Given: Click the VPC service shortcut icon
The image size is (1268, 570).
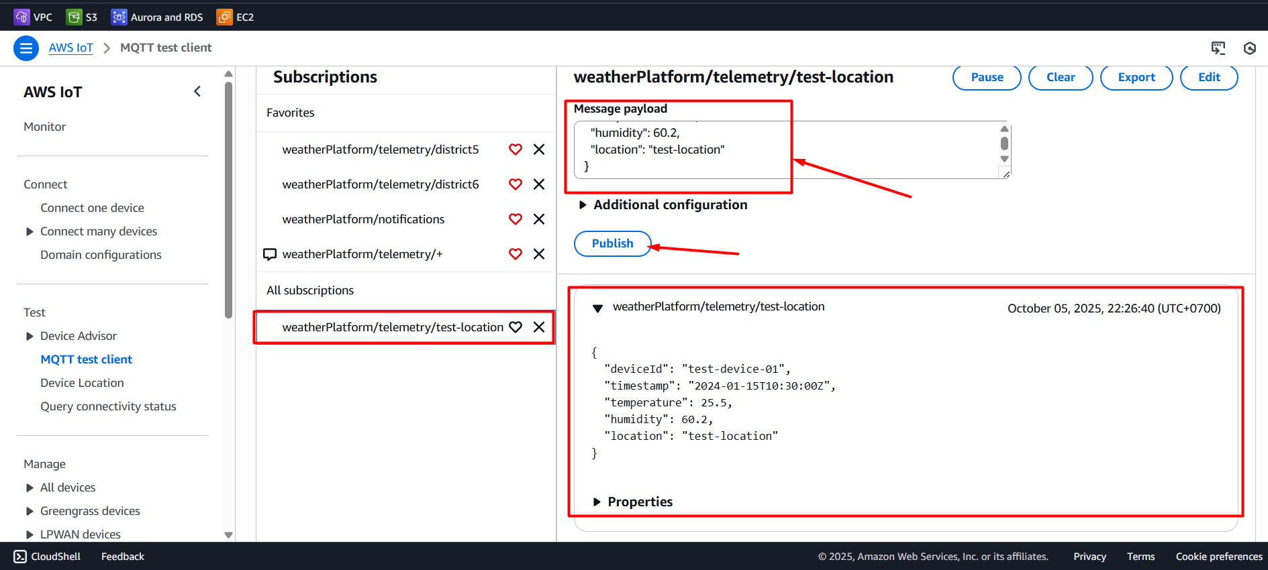Looking at the screenshot, I should [21, 17].
